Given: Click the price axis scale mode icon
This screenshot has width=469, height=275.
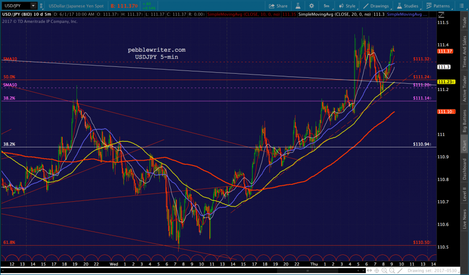Looking at the screenshot, I should click(441, 15).
